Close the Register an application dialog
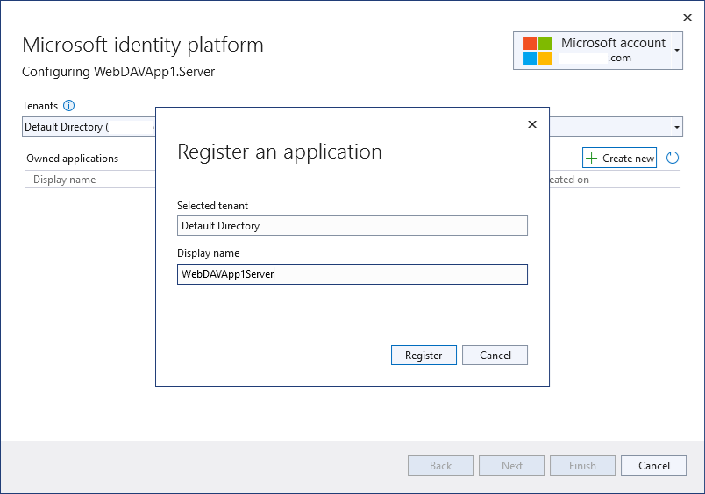705x494 pixels. pyautogui.click(x=532, y=124)
